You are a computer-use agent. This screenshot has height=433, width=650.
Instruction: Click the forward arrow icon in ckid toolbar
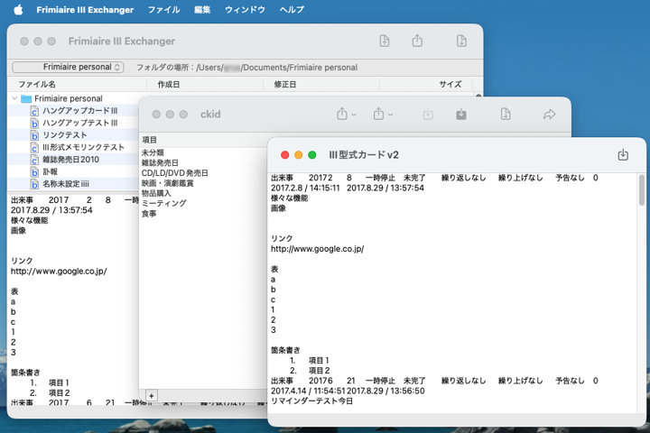point(549,115)
